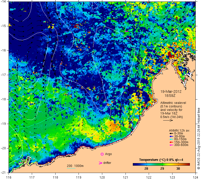Click the text '(0.1m contours)'
This screenshot has width=202, height=179.
[x=171, y=106]
